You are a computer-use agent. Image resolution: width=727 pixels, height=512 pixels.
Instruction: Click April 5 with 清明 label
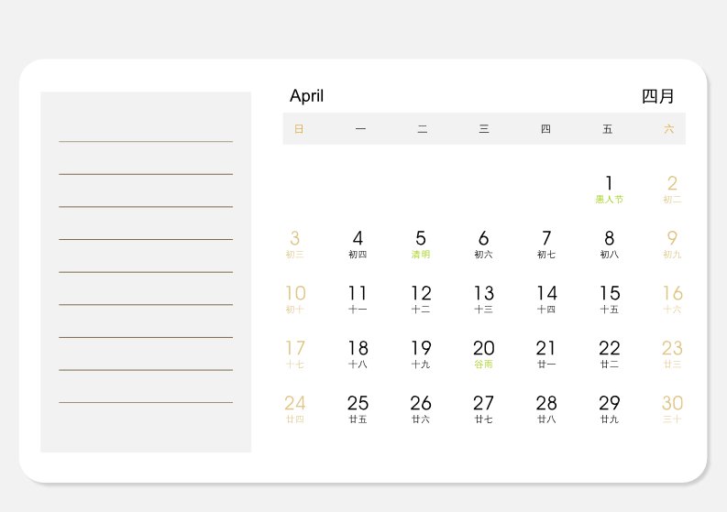[x=421, y=245]
